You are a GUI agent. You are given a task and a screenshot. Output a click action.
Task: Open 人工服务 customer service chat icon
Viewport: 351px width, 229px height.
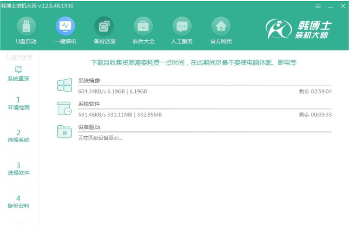click(182, 27)
